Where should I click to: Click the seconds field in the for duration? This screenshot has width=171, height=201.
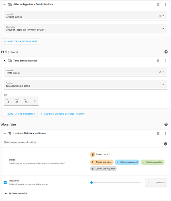[x=26, y=102]
